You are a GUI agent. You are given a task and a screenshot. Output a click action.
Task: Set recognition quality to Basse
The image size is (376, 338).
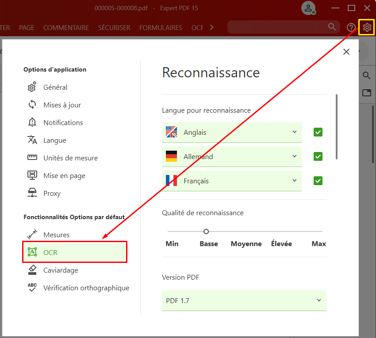pyautogui.click(x=209, y=243)
